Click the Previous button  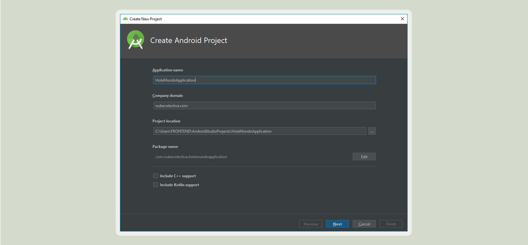tap(310, 224)
